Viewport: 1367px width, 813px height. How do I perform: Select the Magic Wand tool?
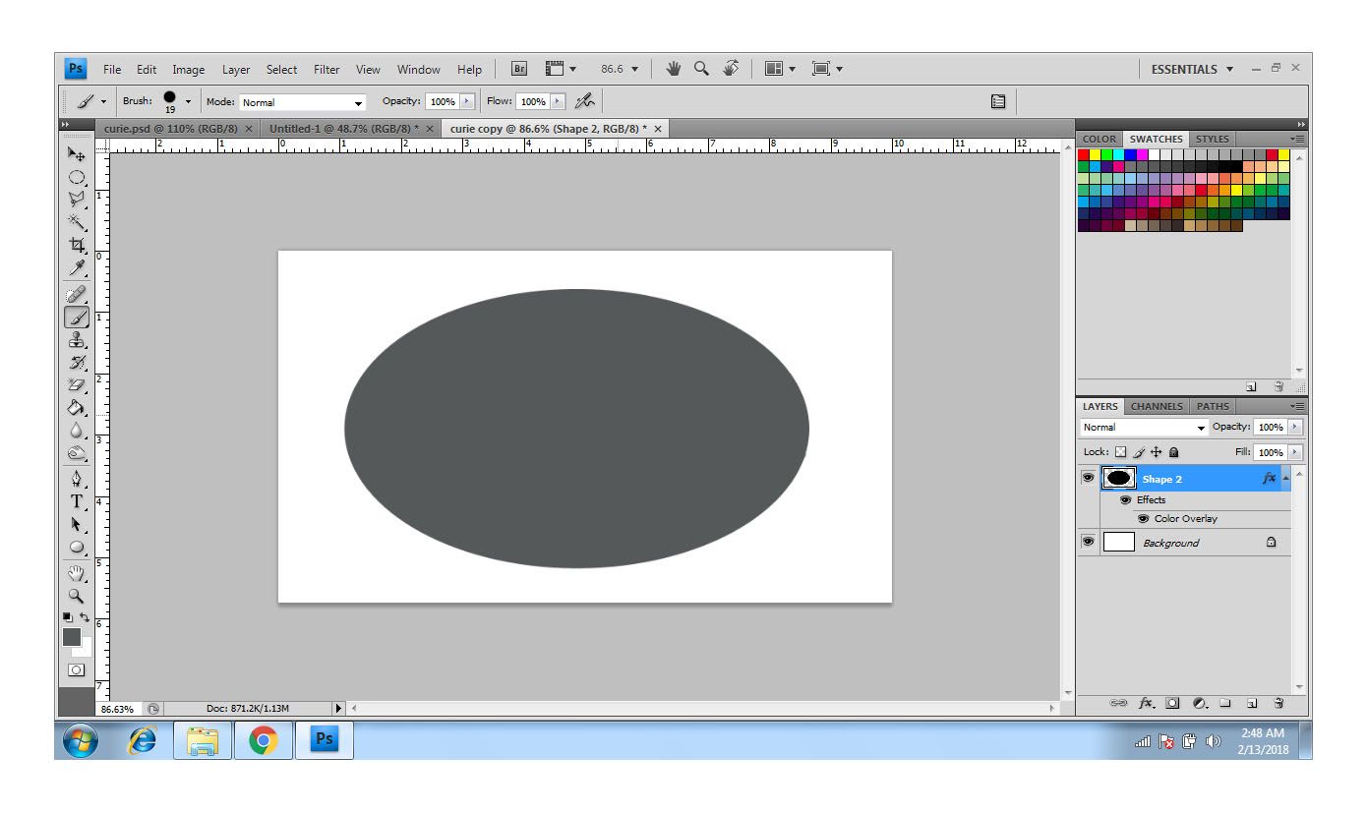coord(76,222)
